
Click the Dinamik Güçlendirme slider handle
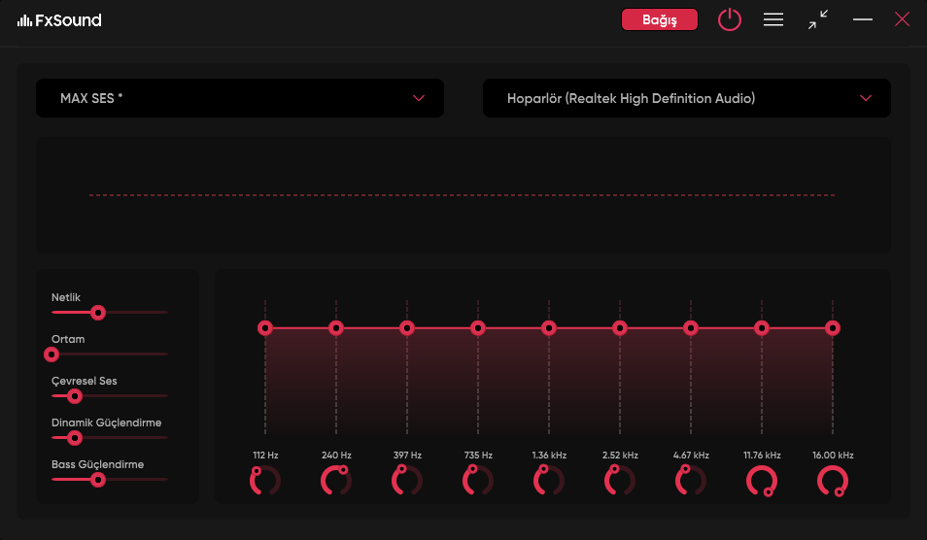coord(75,438)
